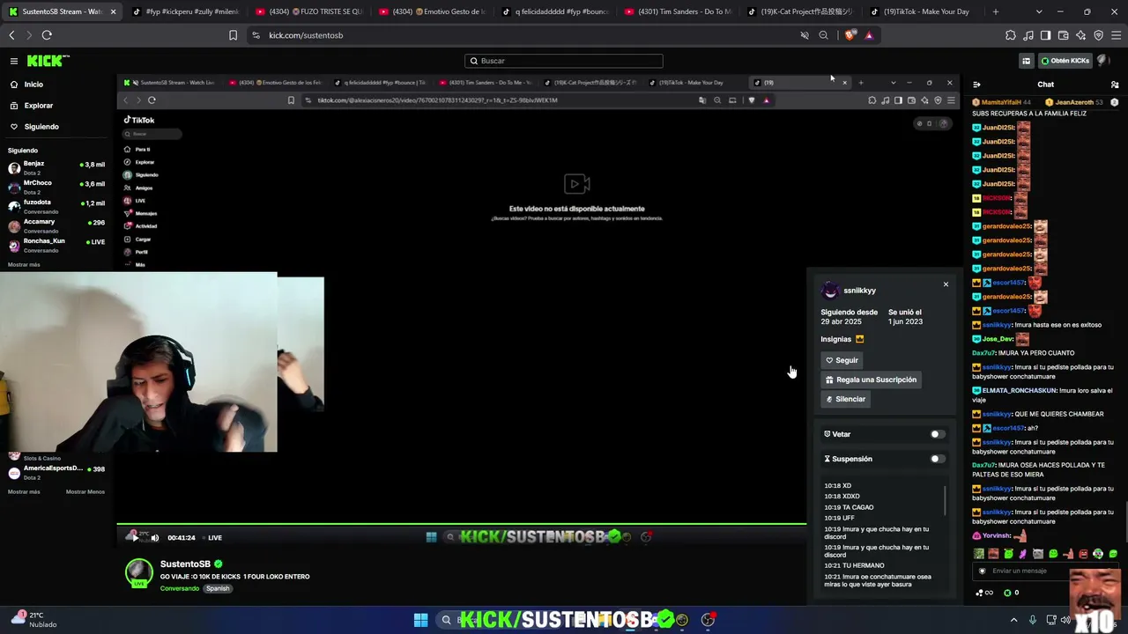Click the icon left of Obtén KICKs
1128x634 pixels.
point(1027,61)
